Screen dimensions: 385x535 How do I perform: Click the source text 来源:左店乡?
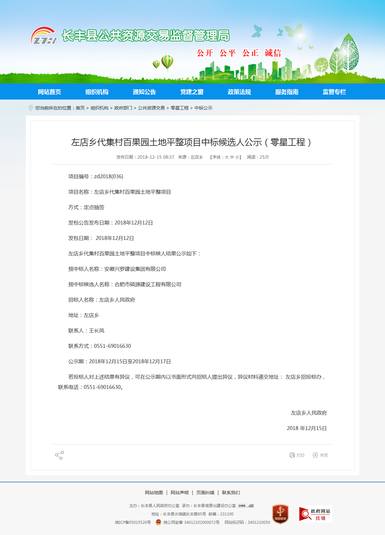point(191,157)
